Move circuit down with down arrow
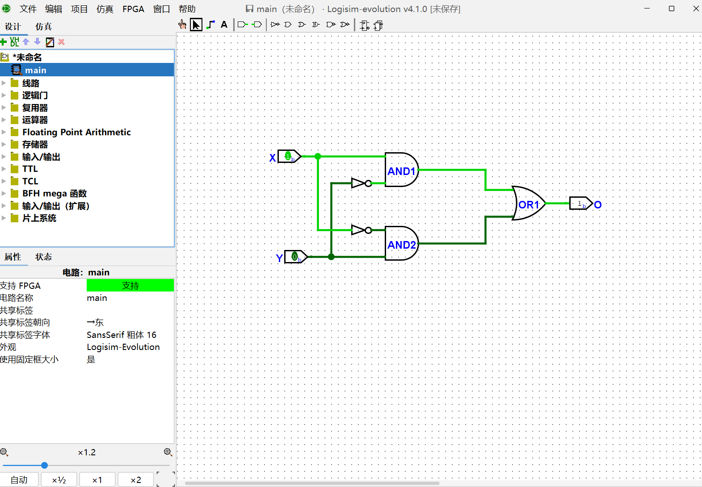 38,42
